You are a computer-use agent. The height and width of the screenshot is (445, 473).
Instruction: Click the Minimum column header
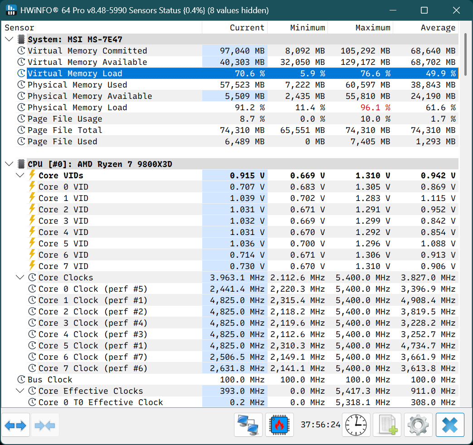coord(297,28)
